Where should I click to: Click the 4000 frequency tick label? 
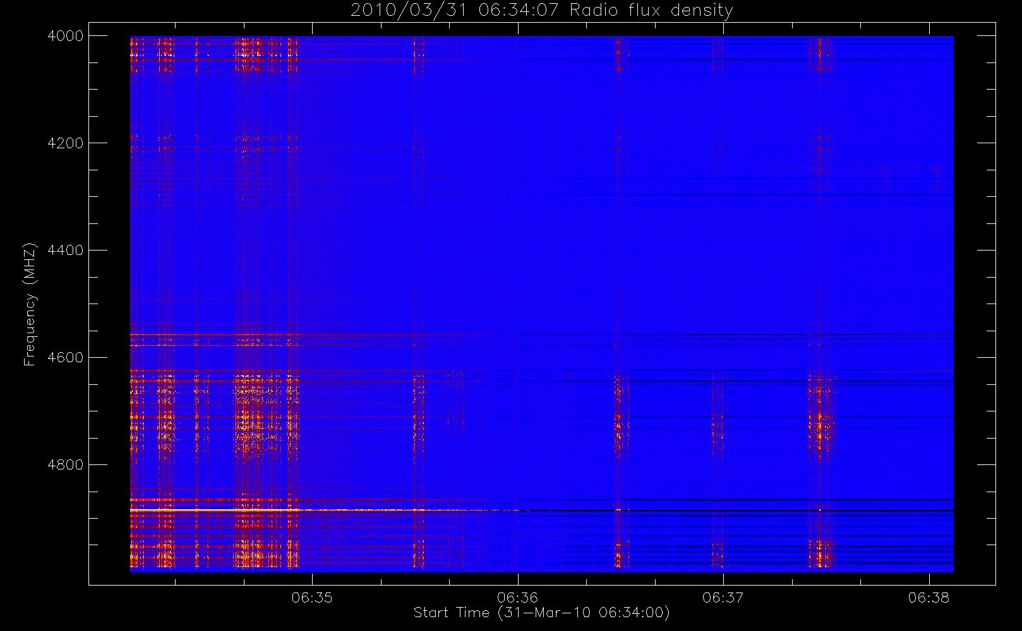66,36
